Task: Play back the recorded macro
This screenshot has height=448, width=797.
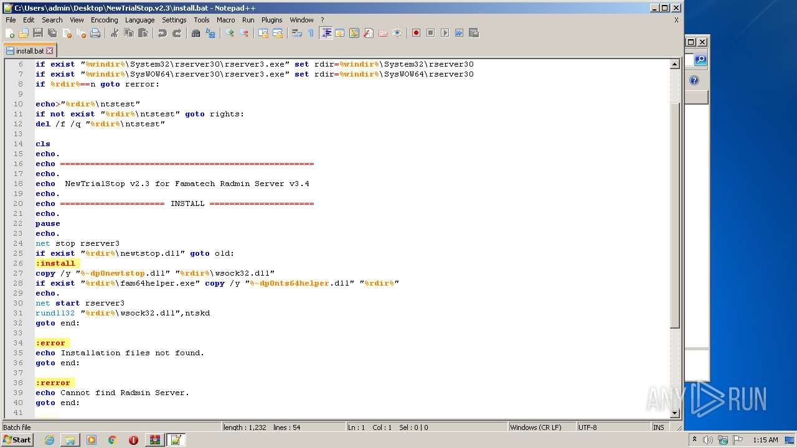Action: (445, 33)
